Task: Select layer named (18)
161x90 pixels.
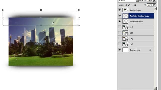Action: [131, 39]
